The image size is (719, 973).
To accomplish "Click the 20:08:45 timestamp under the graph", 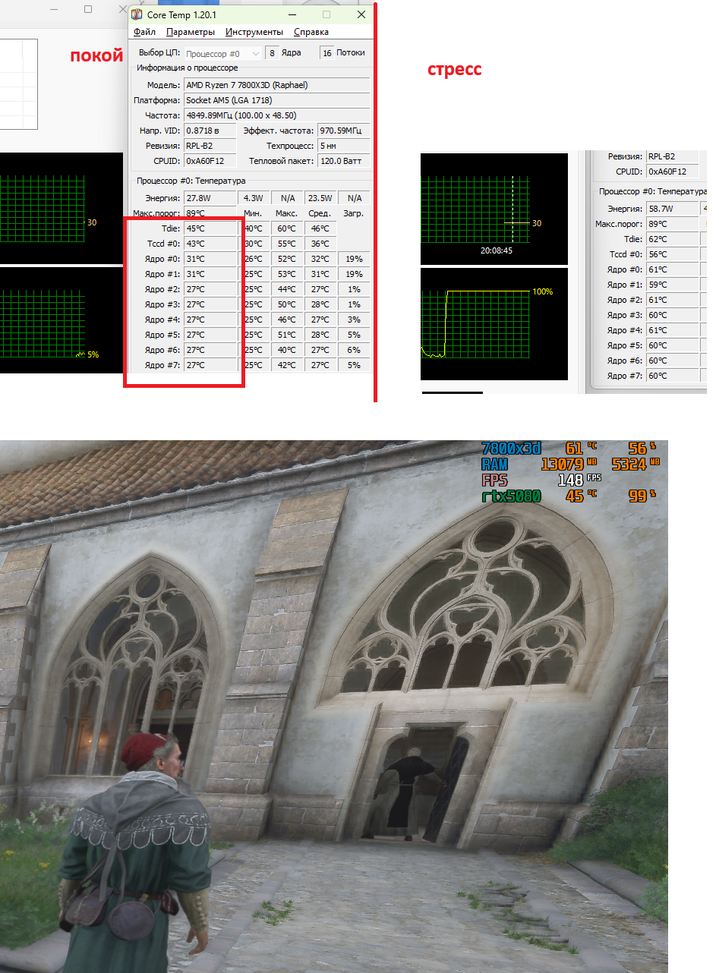I will [496, 250].
